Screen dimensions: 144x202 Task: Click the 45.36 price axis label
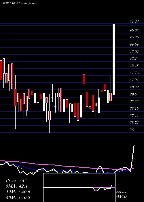tap(134, 37)
